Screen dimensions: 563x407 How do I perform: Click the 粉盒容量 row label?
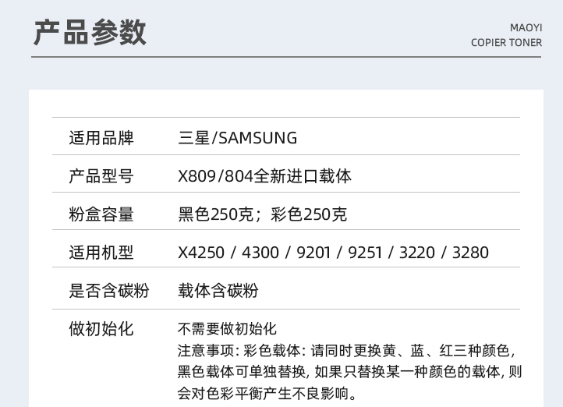tap(101, 214)
